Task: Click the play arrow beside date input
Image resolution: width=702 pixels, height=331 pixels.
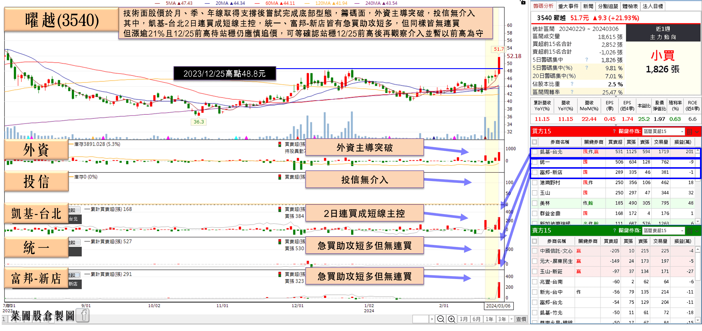Action: [x=432, y=319]
